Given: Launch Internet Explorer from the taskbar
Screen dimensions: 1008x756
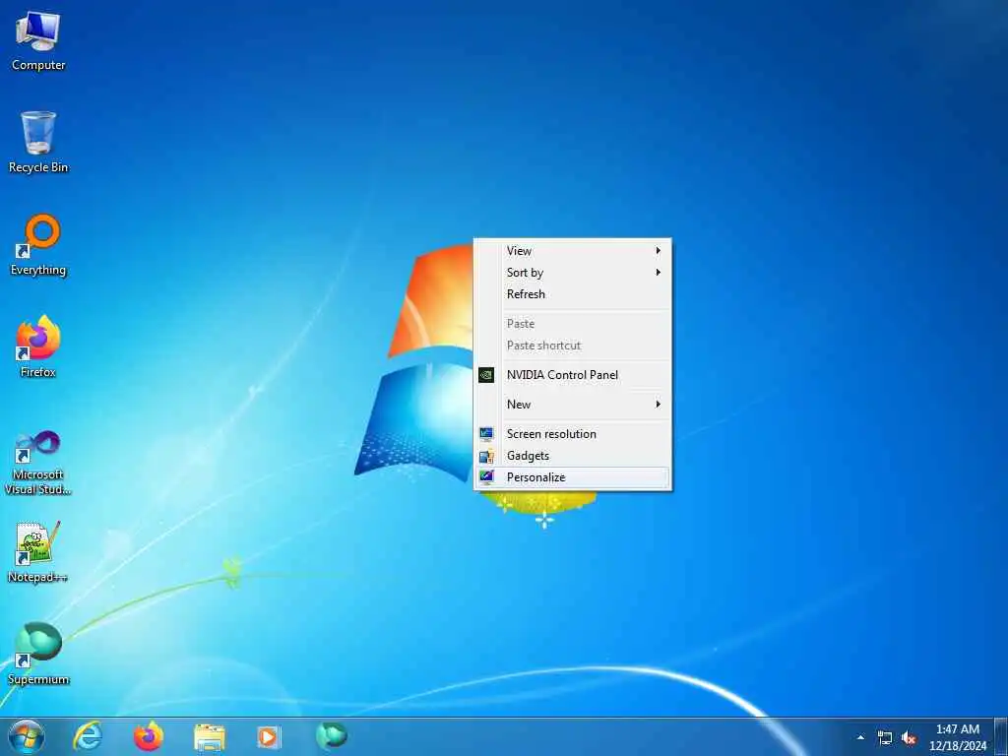Looking at the screenshot, I should [x=88, y=736].
